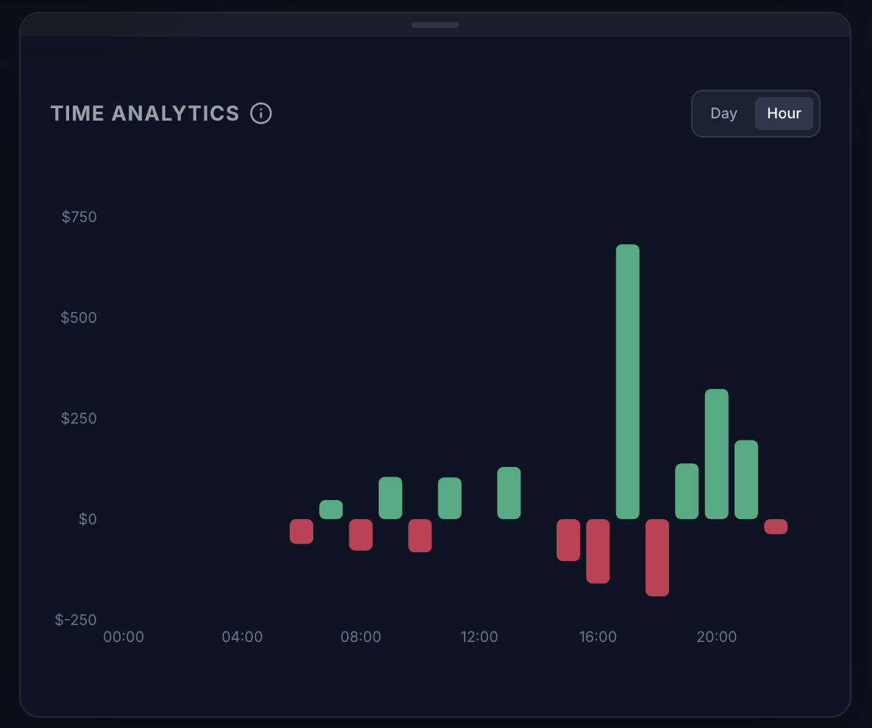Click the red bar at 10:00

(x=420, y=535)
